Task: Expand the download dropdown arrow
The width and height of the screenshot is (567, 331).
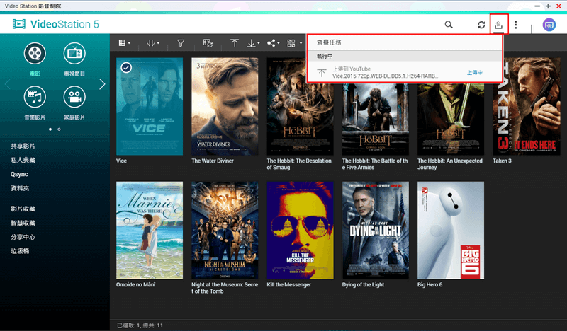Action: pyautogui.click(x=259, y=43)
